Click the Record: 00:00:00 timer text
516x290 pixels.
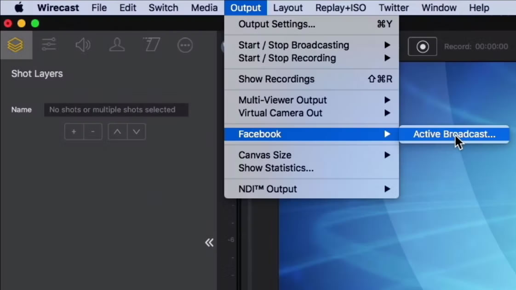point(476,47)
